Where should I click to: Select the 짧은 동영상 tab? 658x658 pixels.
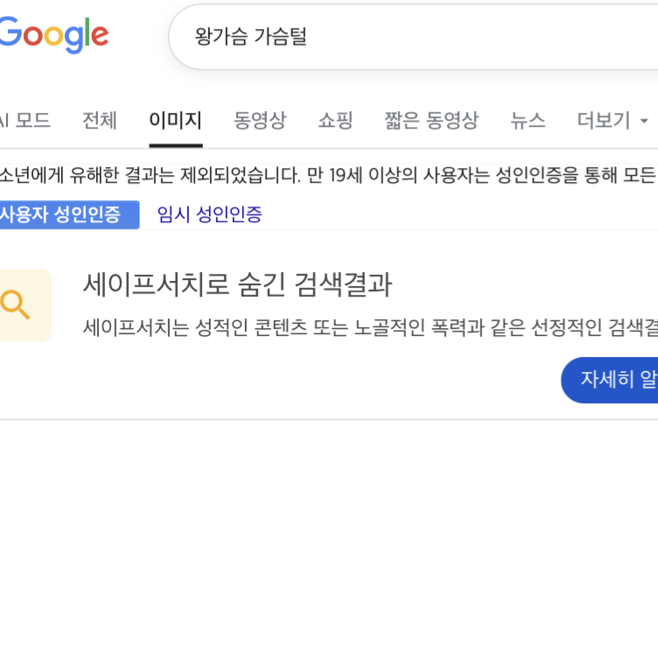click(431, 121)
